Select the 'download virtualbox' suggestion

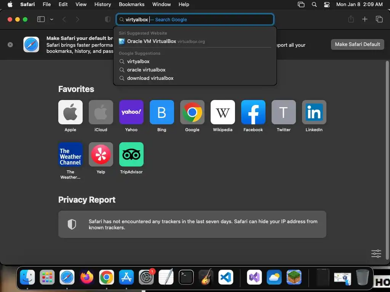pyautogui.click(x=195, y=78)
